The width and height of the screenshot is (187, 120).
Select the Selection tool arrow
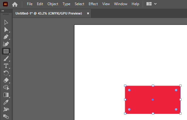tap(6, 22)
